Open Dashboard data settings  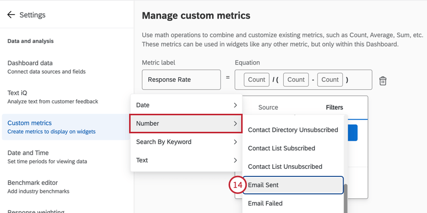click(46, 67)
